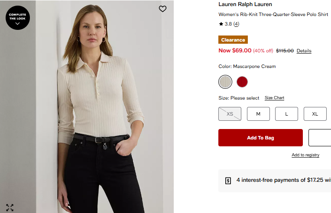Choose the red color swatch
331x213 pixels.
(242, 81)
